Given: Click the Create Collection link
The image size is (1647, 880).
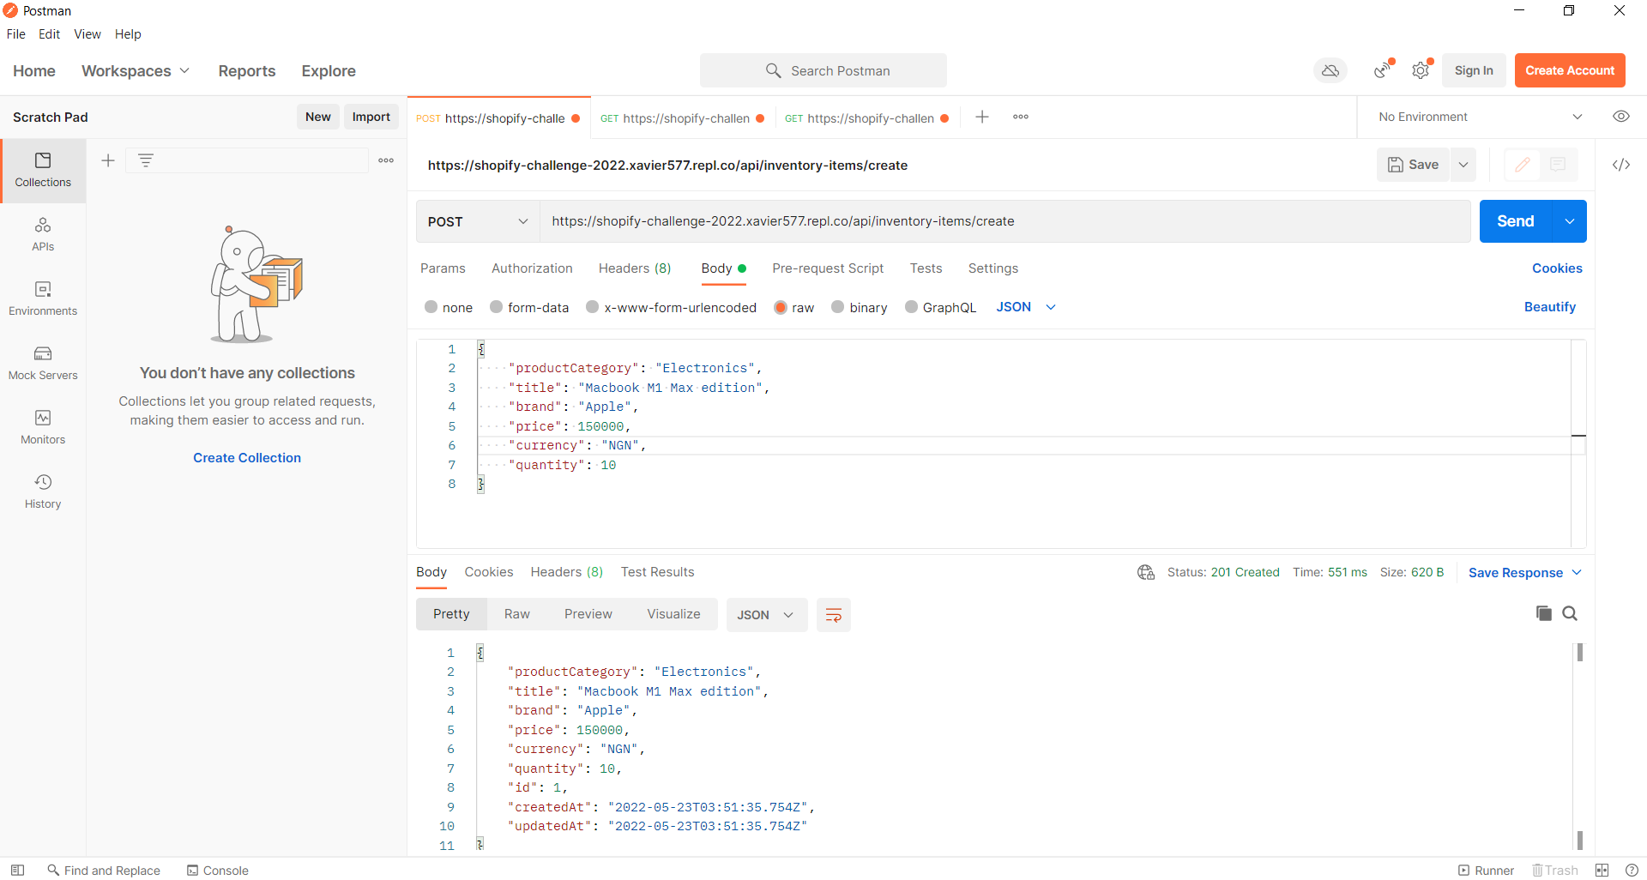Looking at the screenshot, I should click(247, 458).
